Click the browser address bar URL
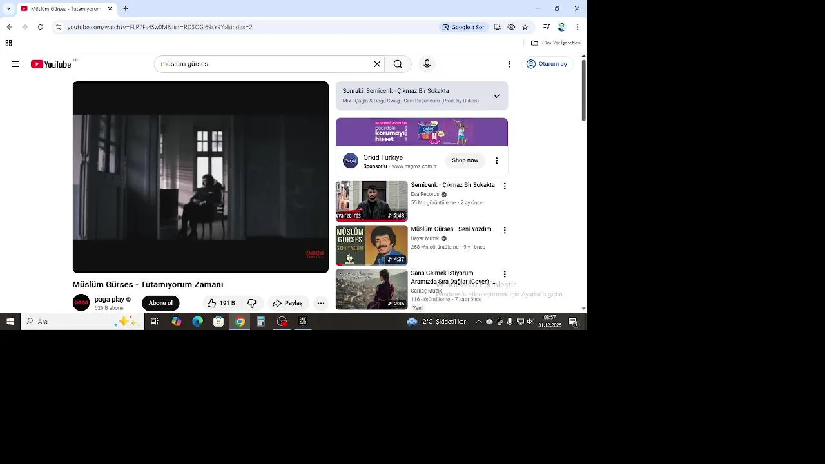This screenshot has height=464, width=825. [x=160, y=27]
